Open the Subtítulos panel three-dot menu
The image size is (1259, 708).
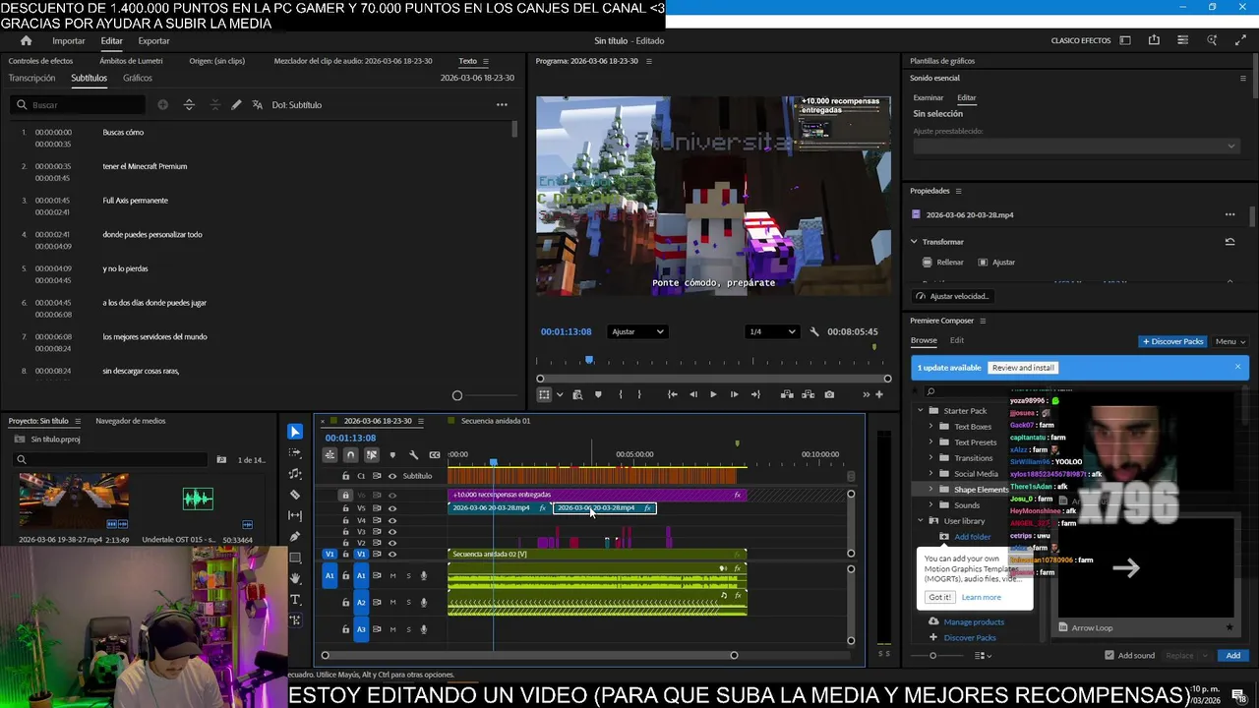502,104
